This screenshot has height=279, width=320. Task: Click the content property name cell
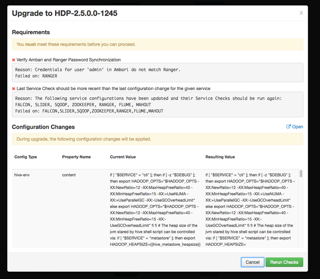click(69, 175)
